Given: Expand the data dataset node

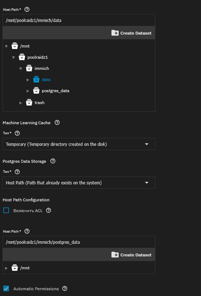Looking at the screenshot, I should coord(28,80).
